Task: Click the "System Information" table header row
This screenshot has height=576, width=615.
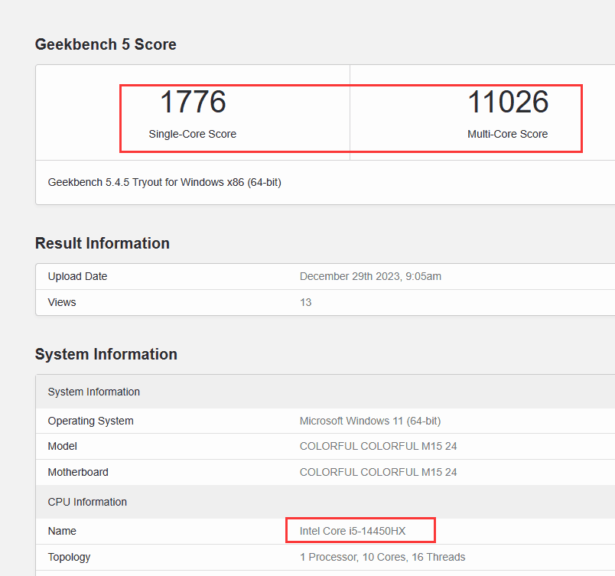Action: pyautogui.click(x=325, y=392)
